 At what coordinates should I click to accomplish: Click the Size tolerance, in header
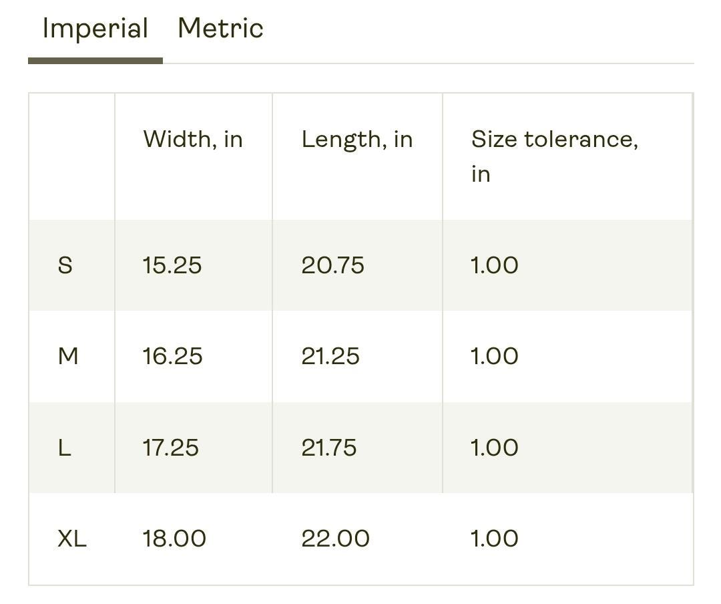(x=555, y=156)
